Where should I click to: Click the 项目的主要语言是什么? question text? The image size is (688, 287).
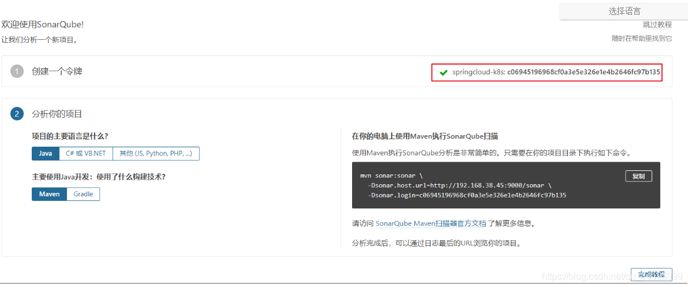click(x=70, y=136)
